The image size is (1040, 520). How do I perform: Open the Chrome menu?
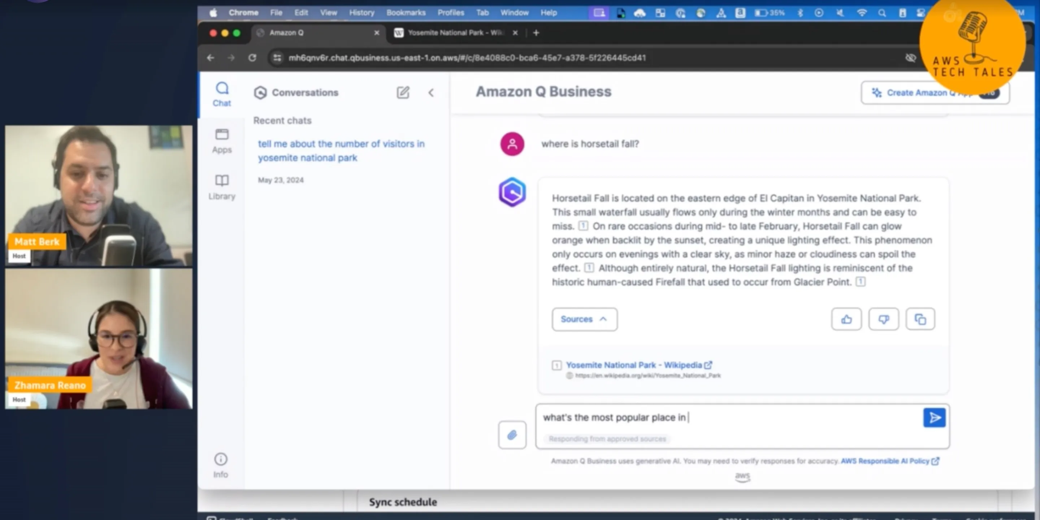pos(243,13)
